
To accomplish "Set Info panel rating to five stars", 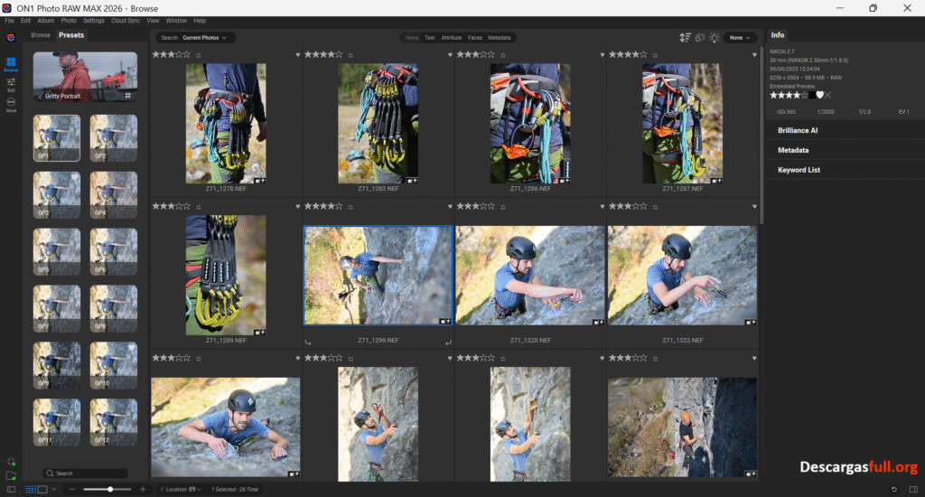I will click(805, 95).
